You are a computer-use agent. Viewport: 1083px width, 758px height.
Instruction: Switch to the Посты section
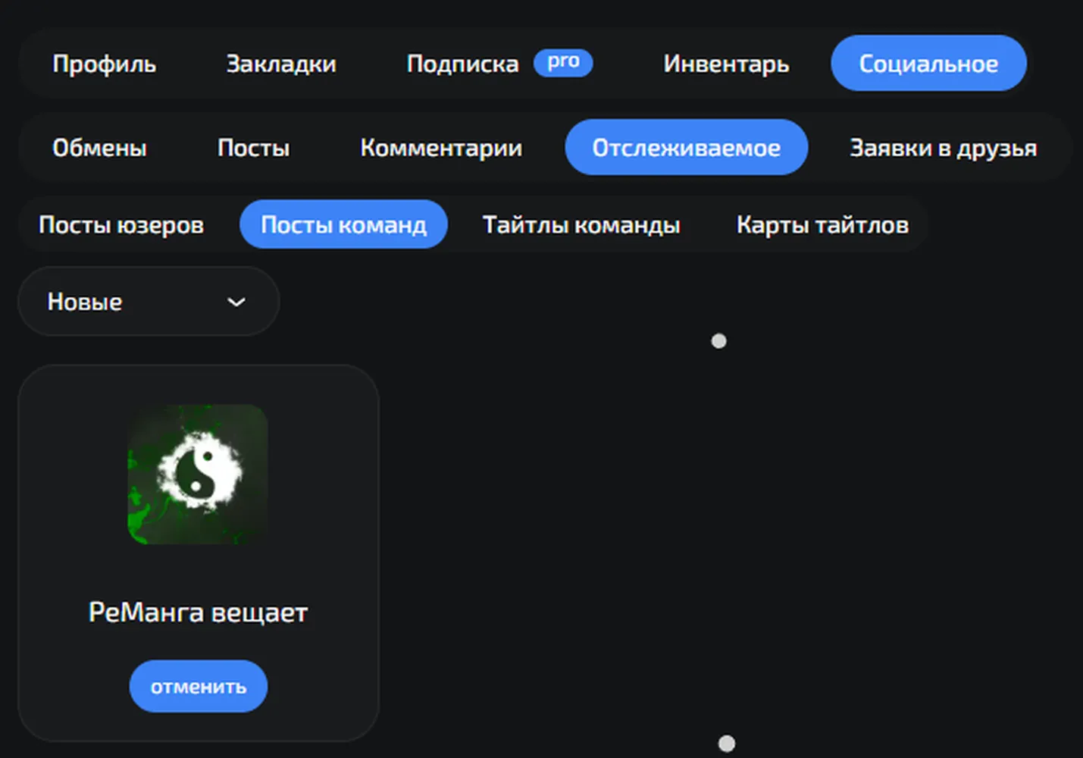pos(253,148)
